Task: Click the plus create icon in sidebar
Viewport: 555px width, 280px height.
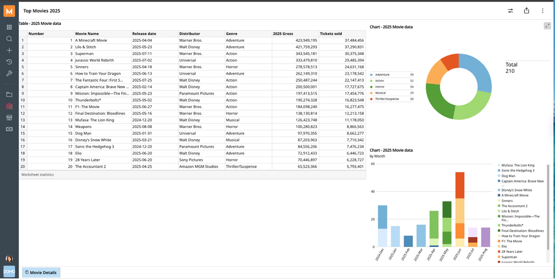Action: 9,50
